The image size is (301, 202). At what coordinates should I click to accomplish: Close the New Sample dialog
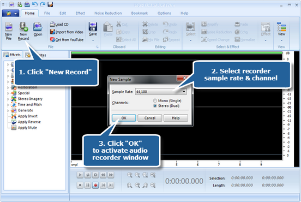tap(184, 78)
